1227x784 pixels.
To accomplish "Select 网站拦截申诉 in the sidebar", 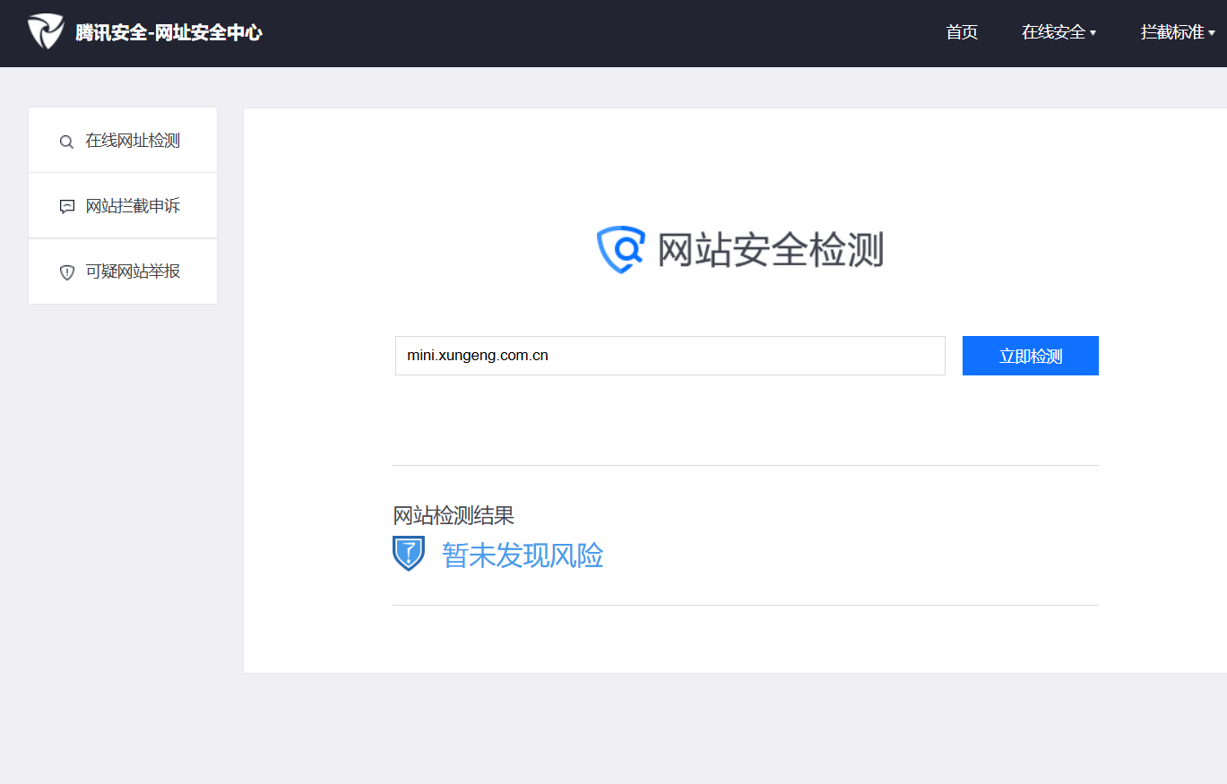I will coord(123,206).
